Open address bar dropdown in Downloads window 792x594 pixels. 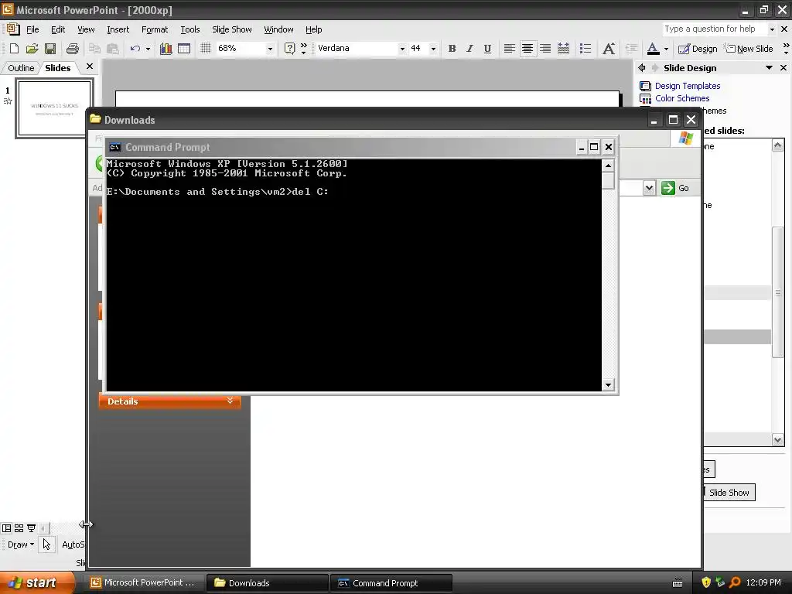[649, 188]
